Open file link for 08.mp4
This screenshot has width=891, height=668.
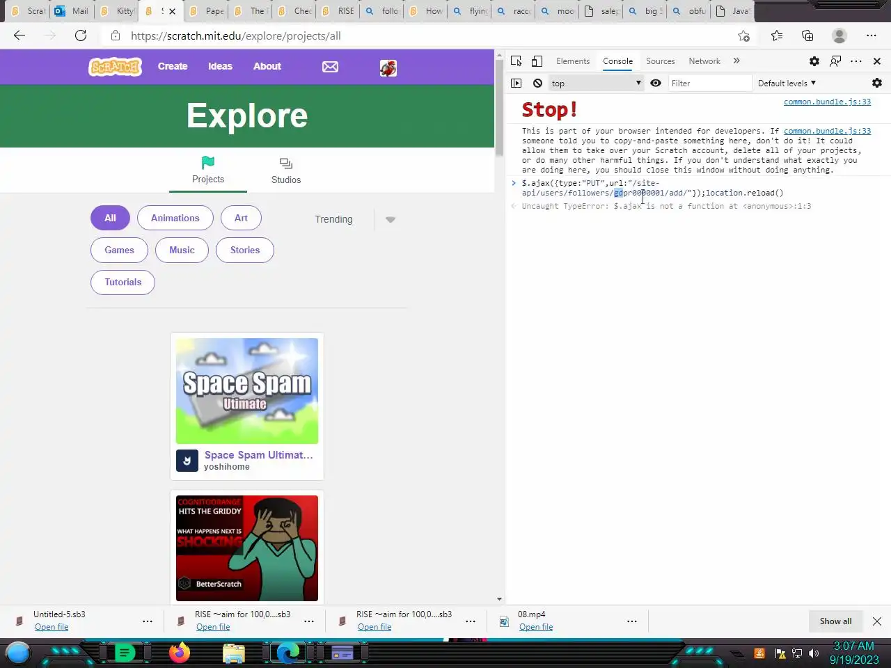coord(536,627)
